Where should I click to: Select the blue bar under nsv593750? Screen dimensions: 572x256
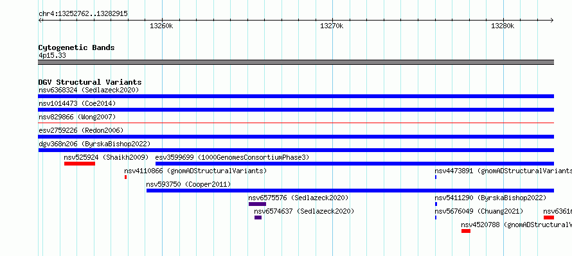coord(350,191)
